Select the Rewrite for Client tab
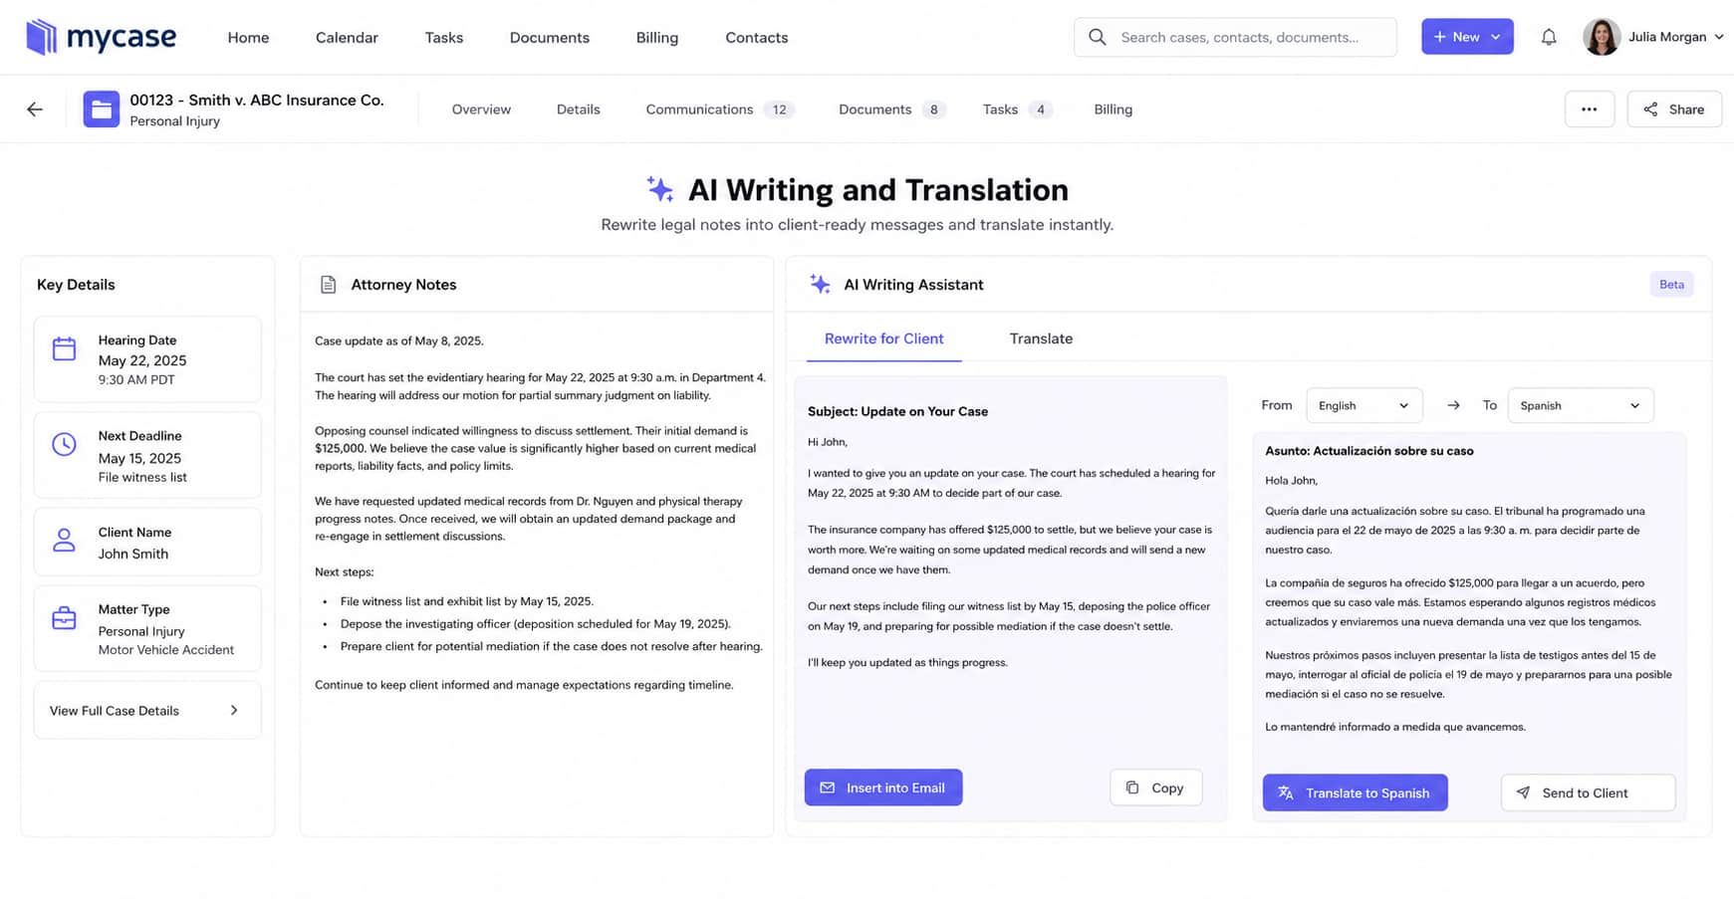Screen dimensions: 1734x899 point(883,338)
